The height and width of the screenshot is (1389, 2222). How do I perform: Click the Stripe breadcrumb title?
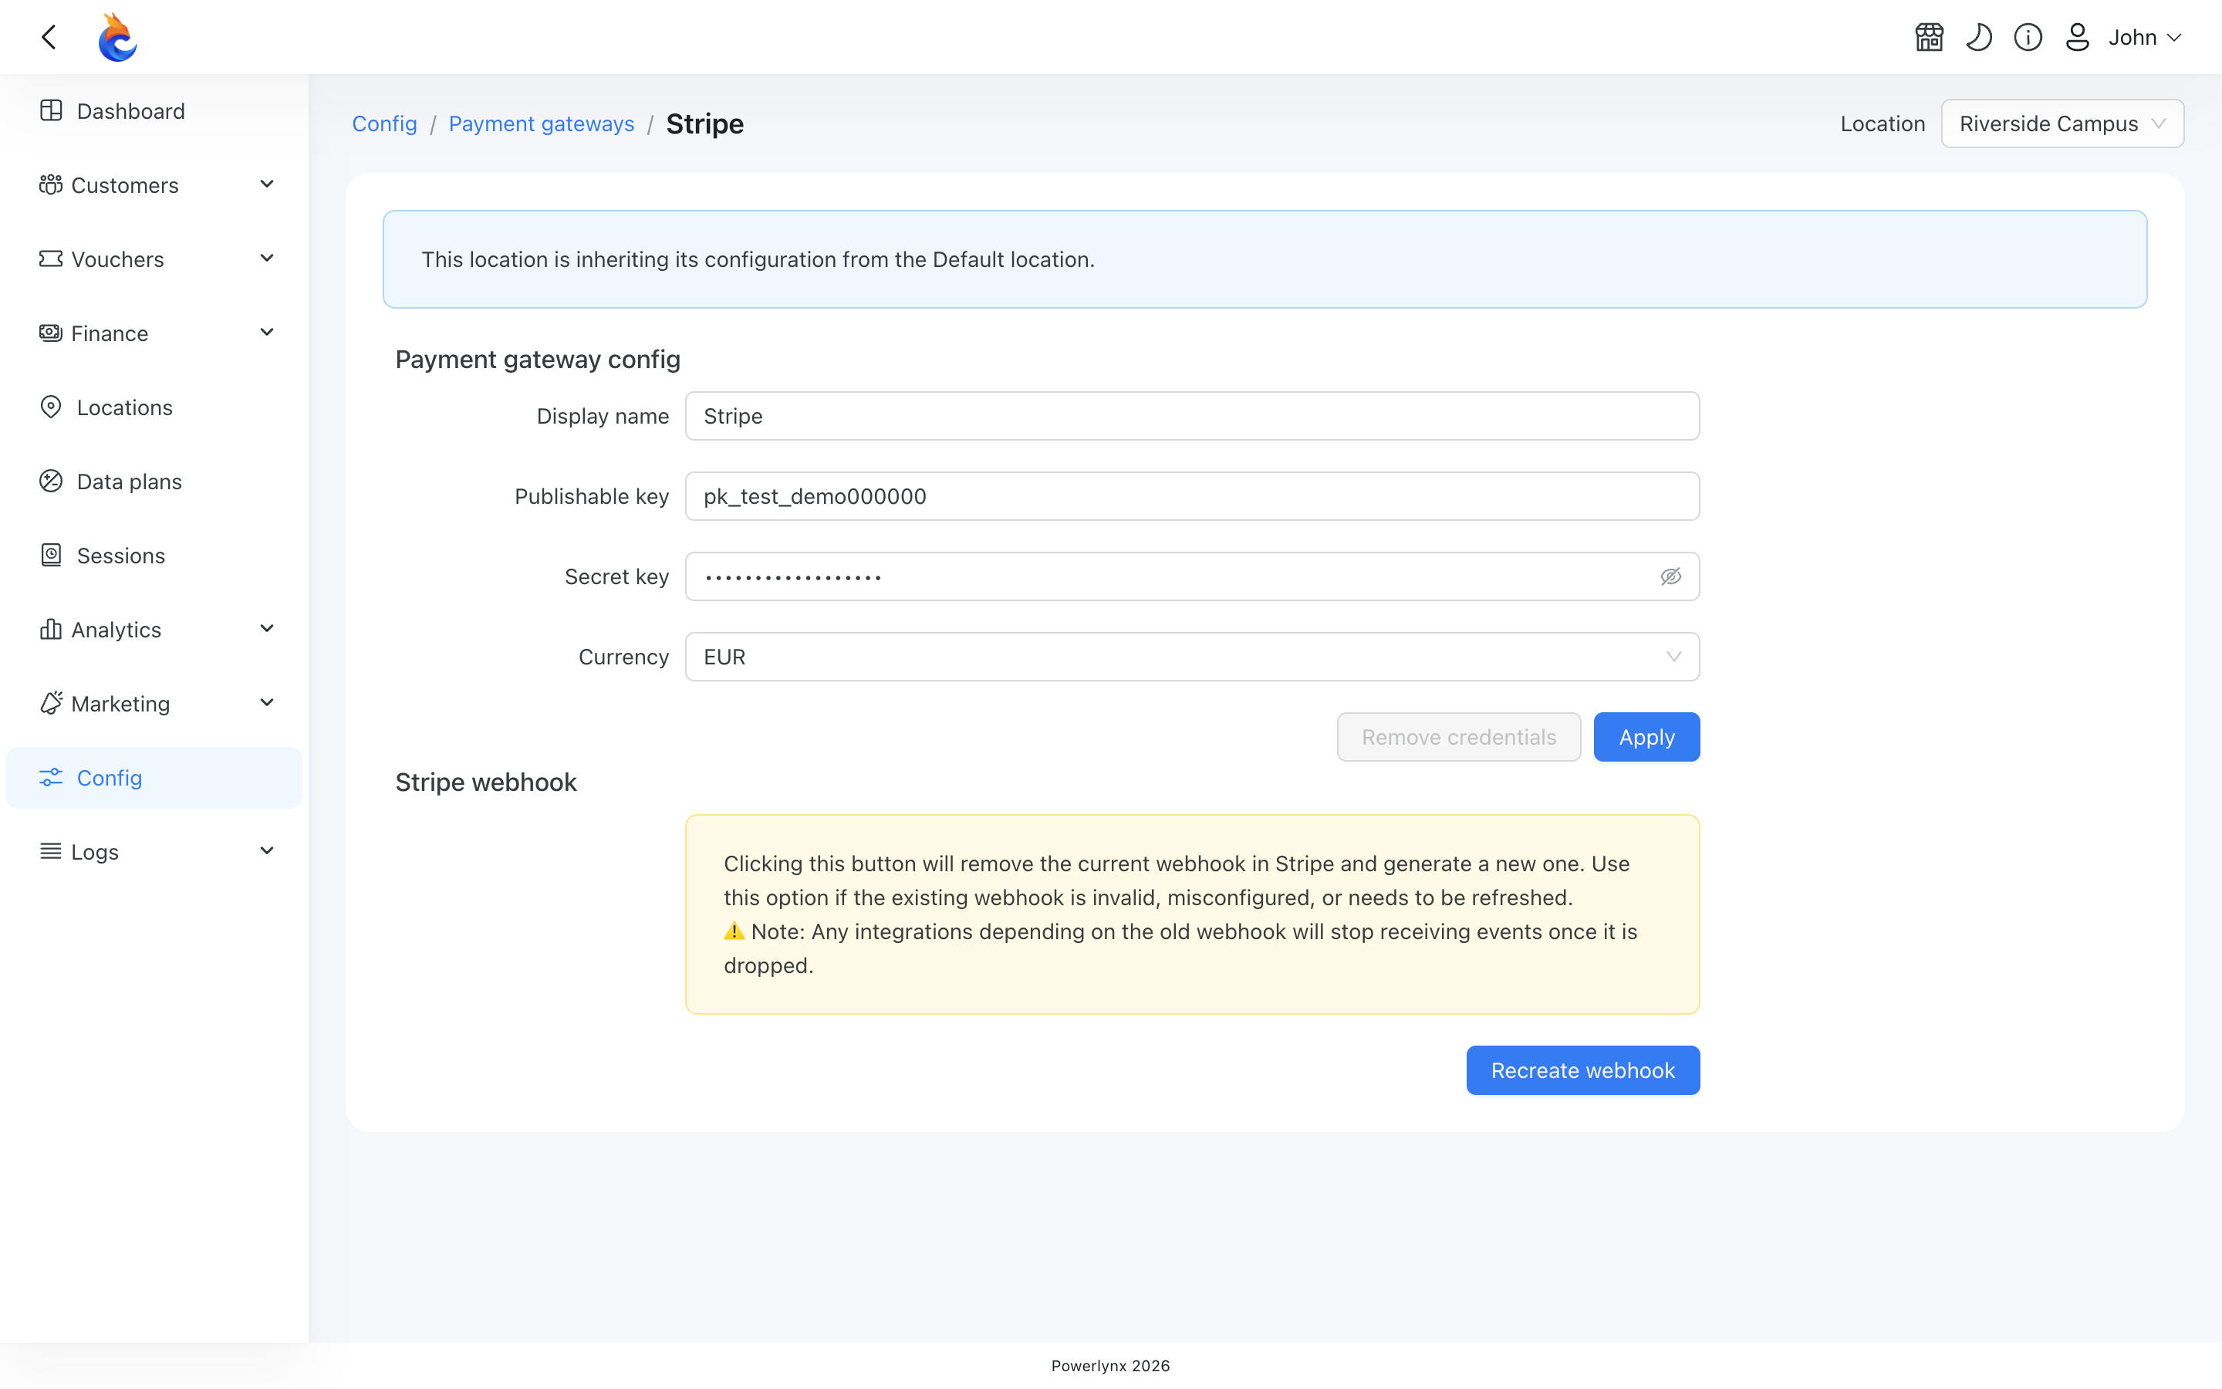(x=704, y=124)
